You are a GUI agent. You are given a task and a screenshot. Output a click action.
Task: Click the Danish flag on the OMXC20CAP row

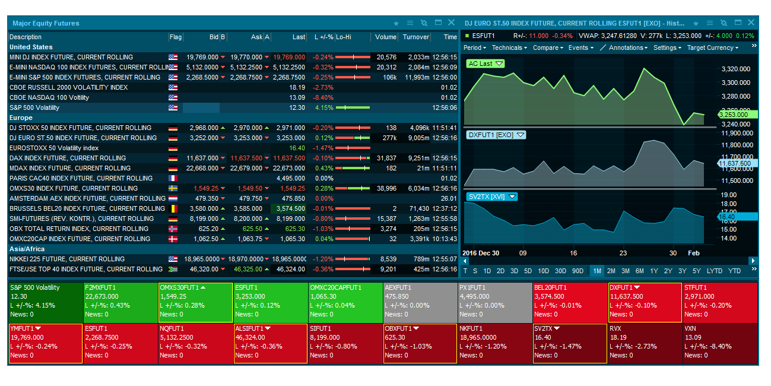pyautogui.click(x=173, y=239)
